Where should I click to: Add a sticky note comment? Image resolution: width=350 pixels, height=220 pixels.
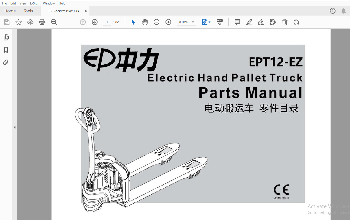[x=237, y=22]
